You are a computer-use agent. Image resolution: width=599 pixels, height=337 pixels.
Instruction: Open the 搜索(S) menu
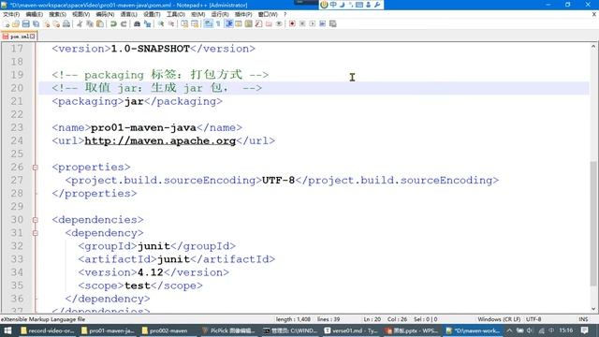pos(58,14)
